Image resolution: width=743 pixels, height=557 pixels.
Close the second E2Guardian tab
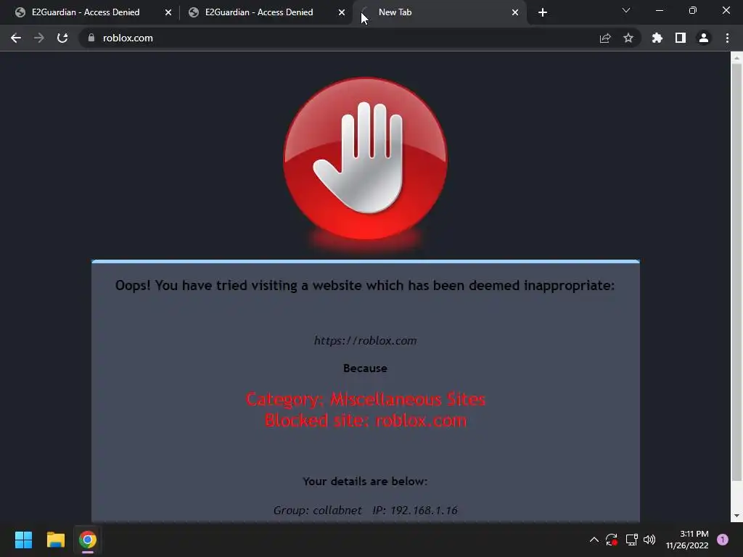pos(342,12)
